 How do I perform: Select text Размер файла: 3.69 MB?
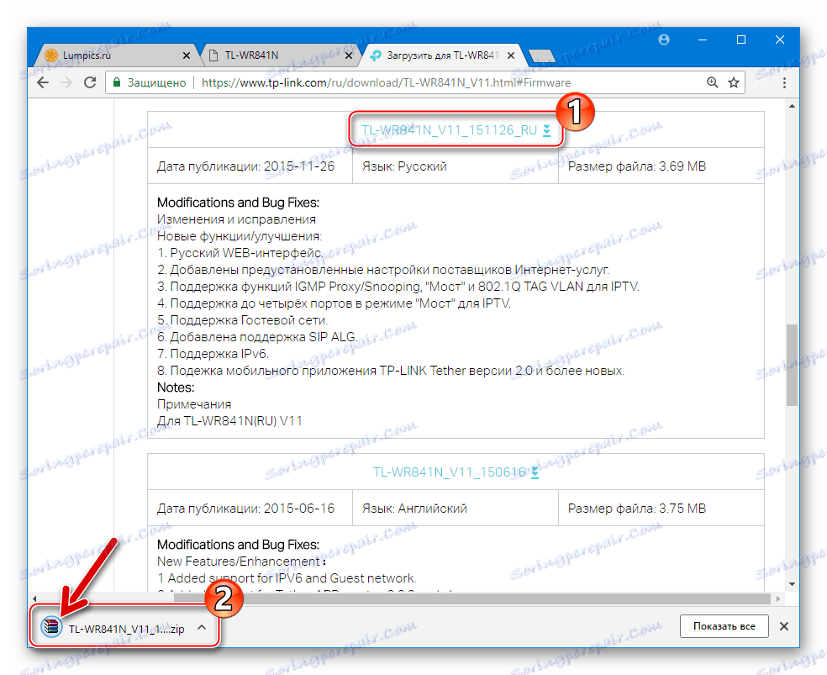(x=636, y=166)
